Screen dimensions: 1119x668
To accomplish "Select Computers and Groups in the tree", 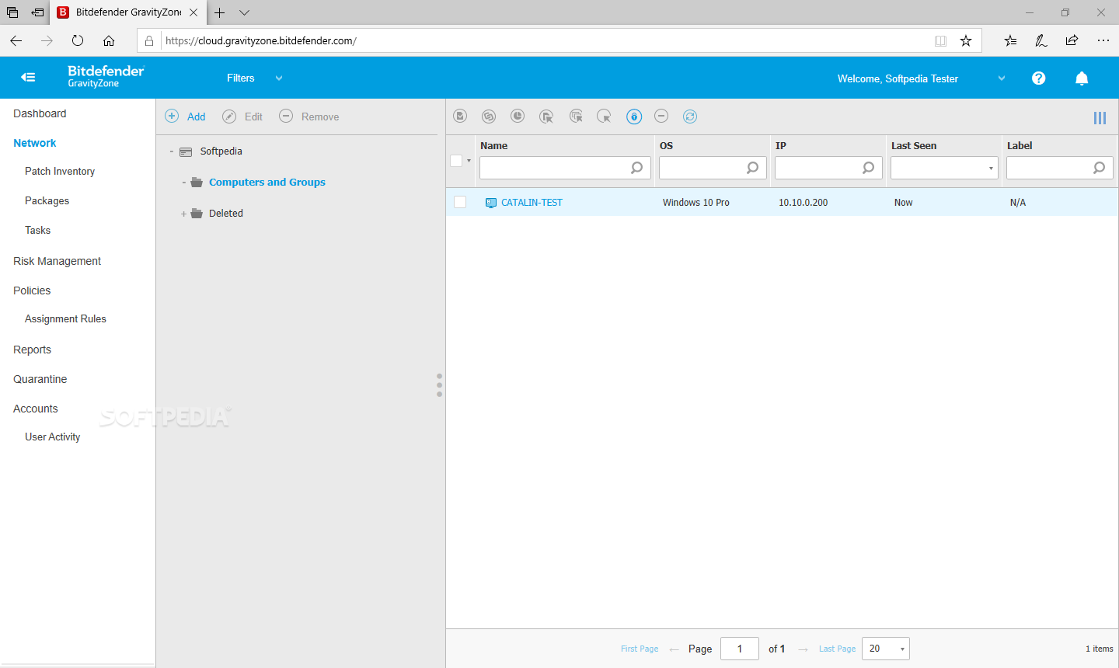I will pyautogui.click(x=267, y=183).
